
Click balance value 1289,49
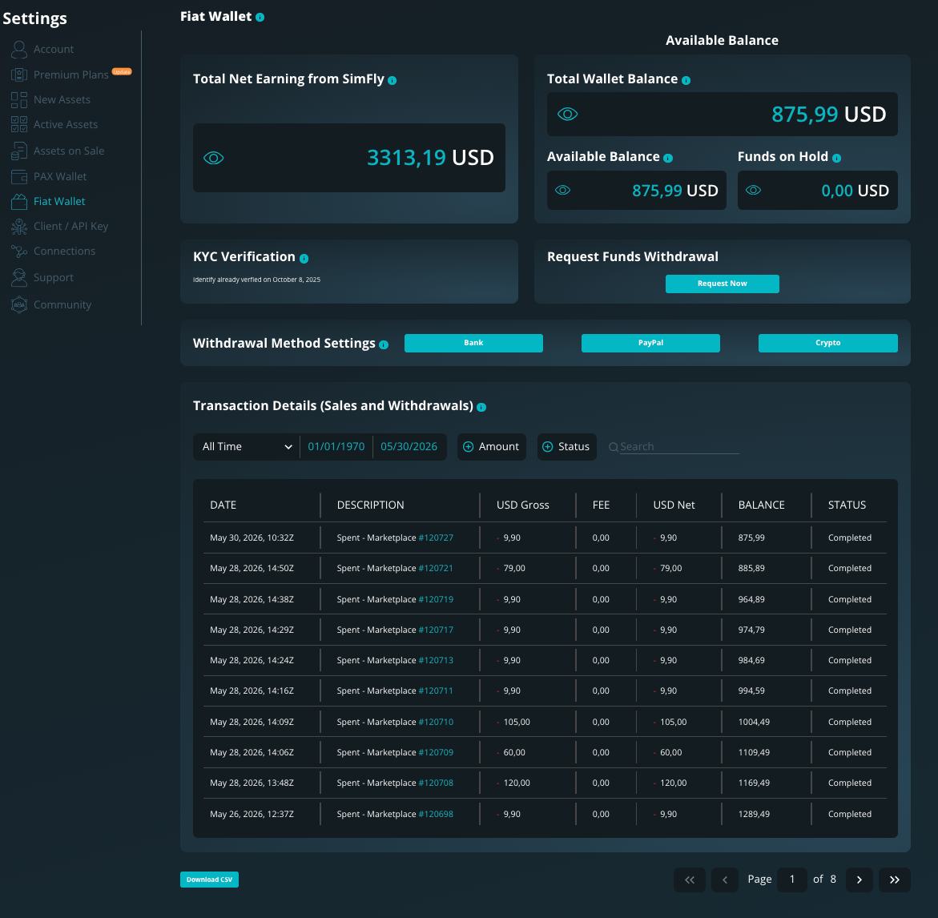point(754,814)
